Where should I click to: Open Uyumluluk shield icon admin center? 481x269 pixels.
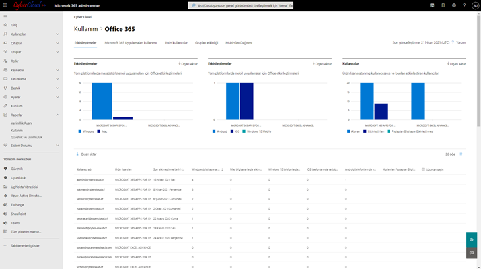pyautogui.click(x=5, y=177)
